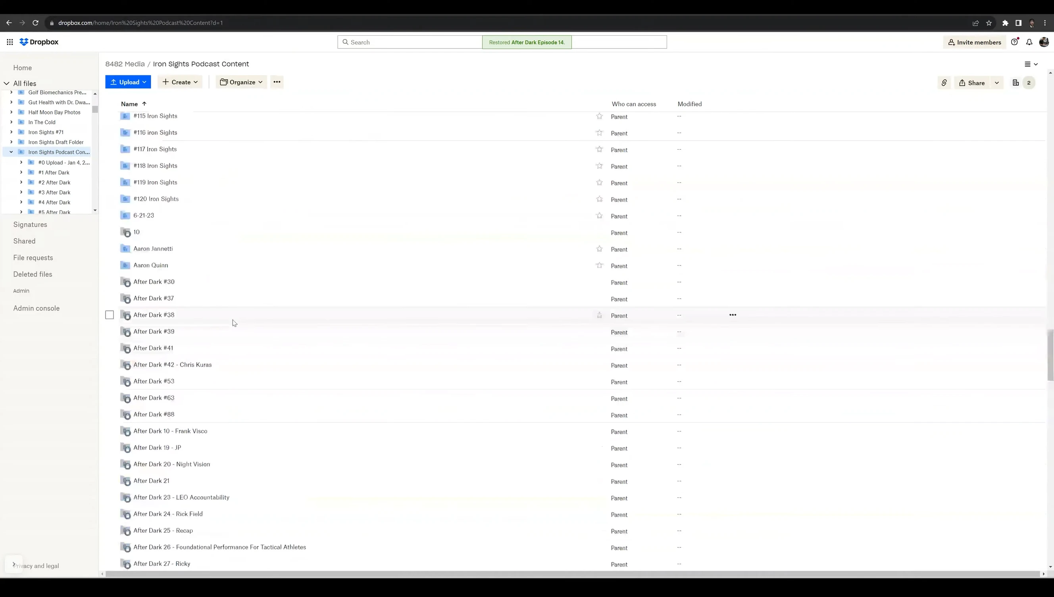Open After Dark #42 - Chris Kuras

172,365
